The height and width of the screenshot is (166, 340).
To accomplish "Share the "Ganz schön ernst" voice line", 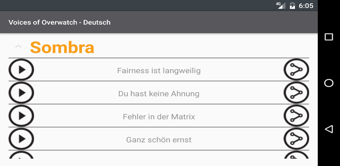I will pos(296,139).
